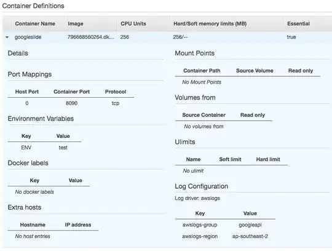The width and height of the screenshot is (332, 251).
Task: Click the Hostname column label
Action: [33, 225]
